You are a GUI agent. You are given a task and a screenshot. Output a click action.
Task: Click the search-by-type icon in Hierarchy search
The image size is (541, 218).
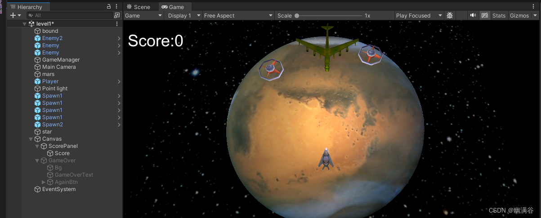pos(117,15)
